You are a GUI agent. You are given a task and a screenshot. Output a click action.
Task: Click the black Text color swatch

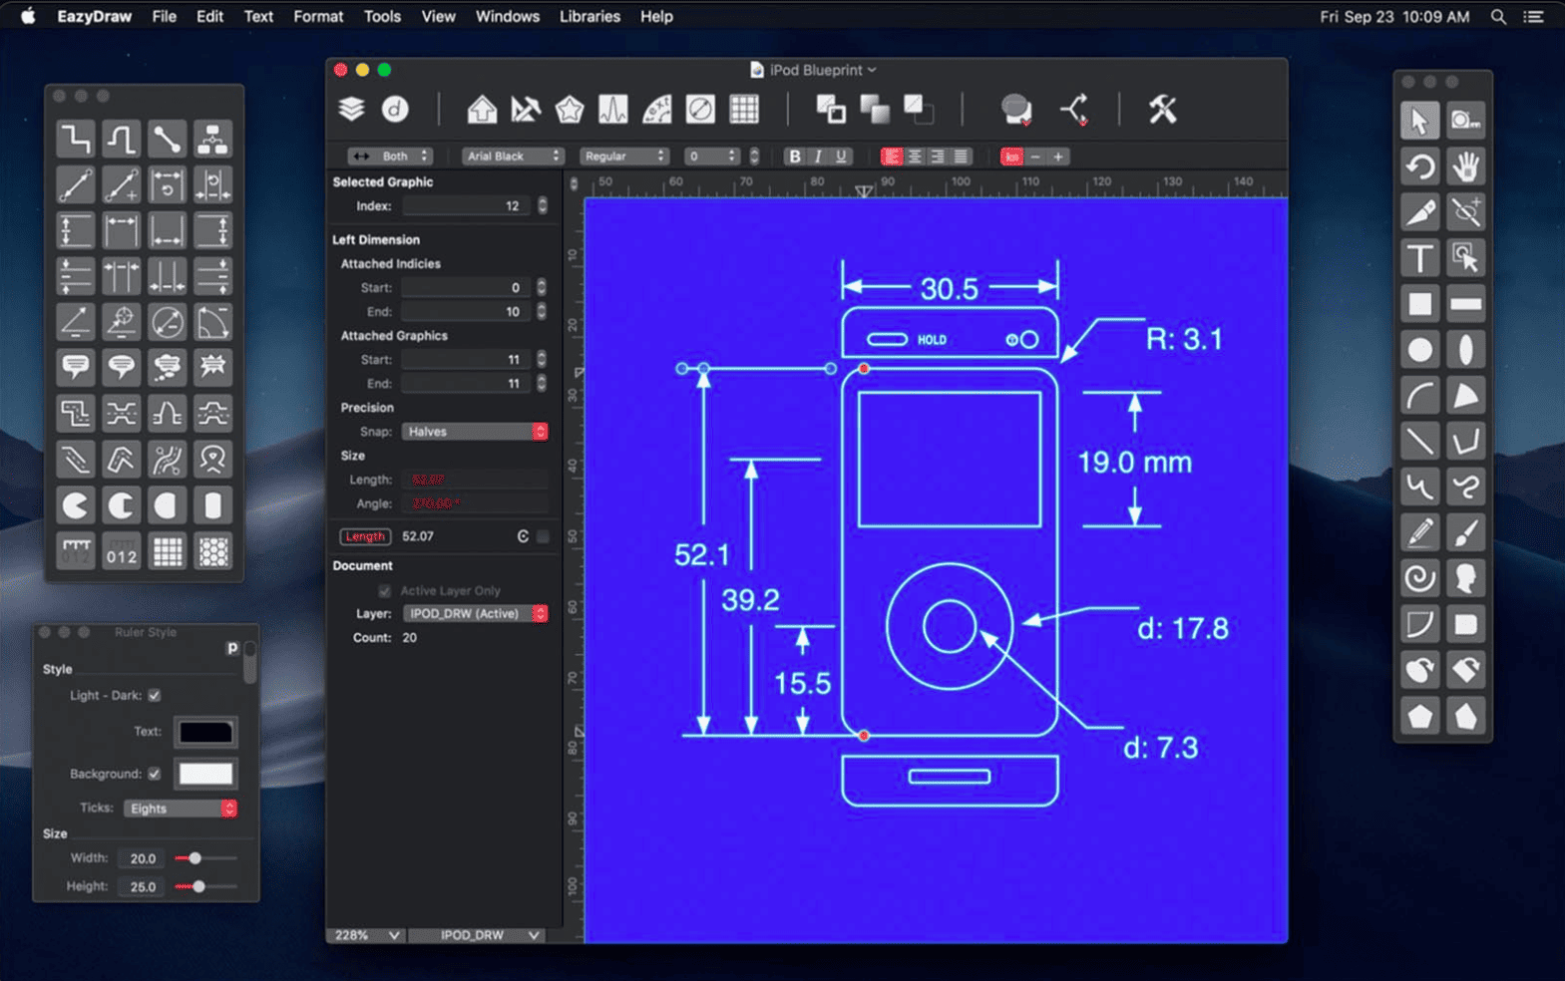(205, 732)
